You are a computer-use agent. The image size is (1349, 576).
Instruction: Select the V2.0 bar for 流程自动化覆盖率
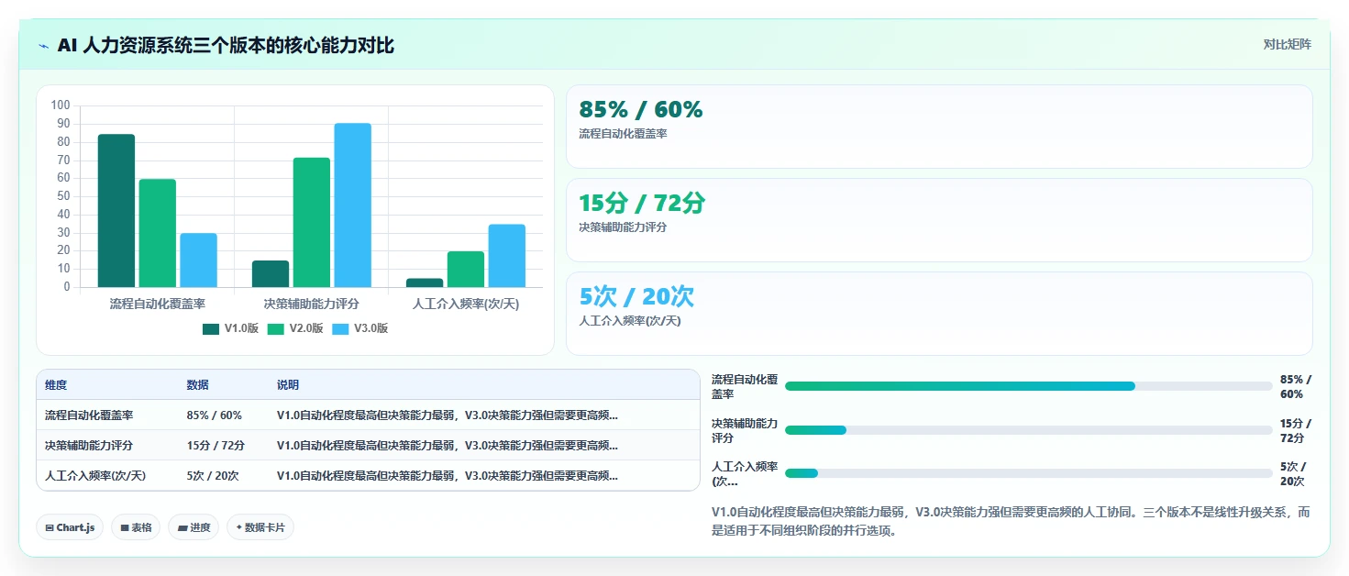[x=158, y=233]
